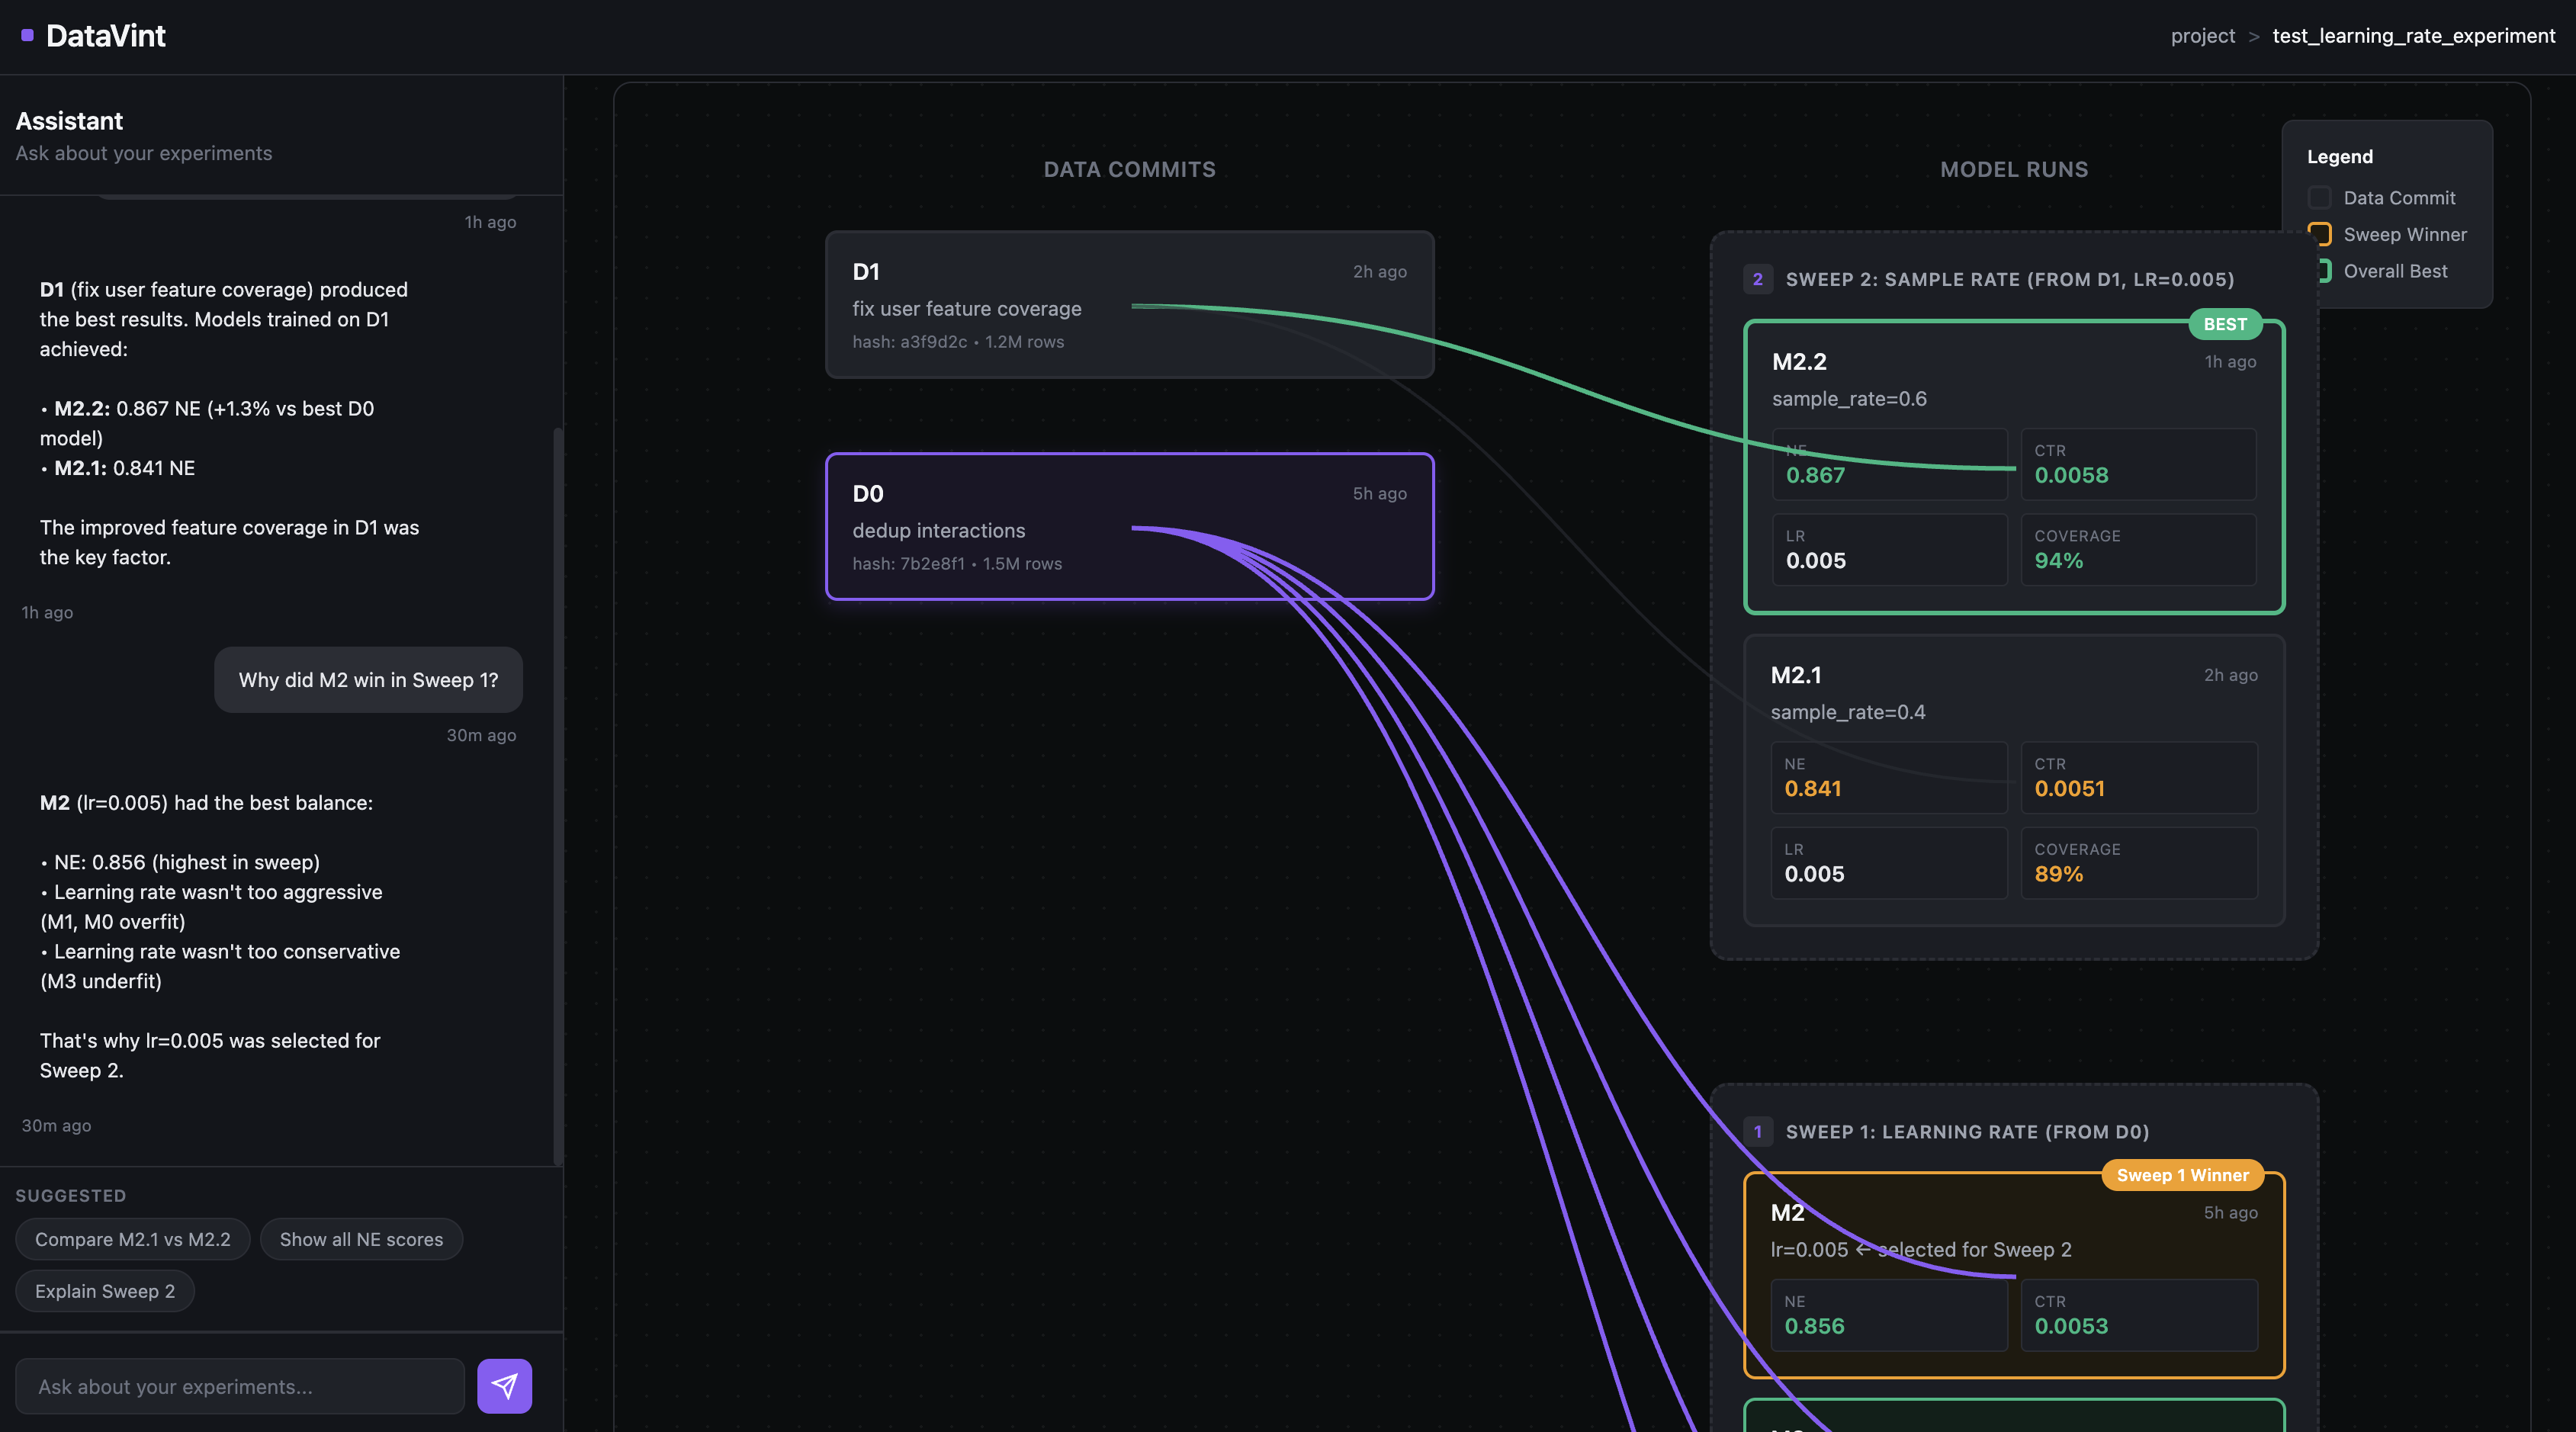
Task: Send the message with paper plane button
Action: tap(504, 1386)
